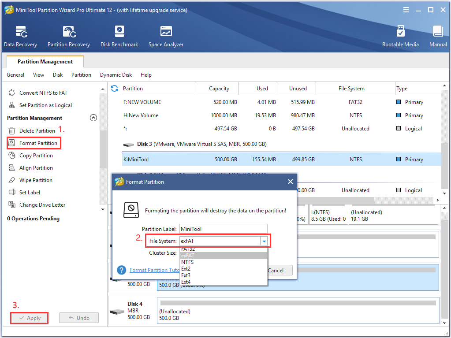Click the partition list horizontal scroll right arrow
Viewport: 451px width, 338px height.
click(438, 200)
